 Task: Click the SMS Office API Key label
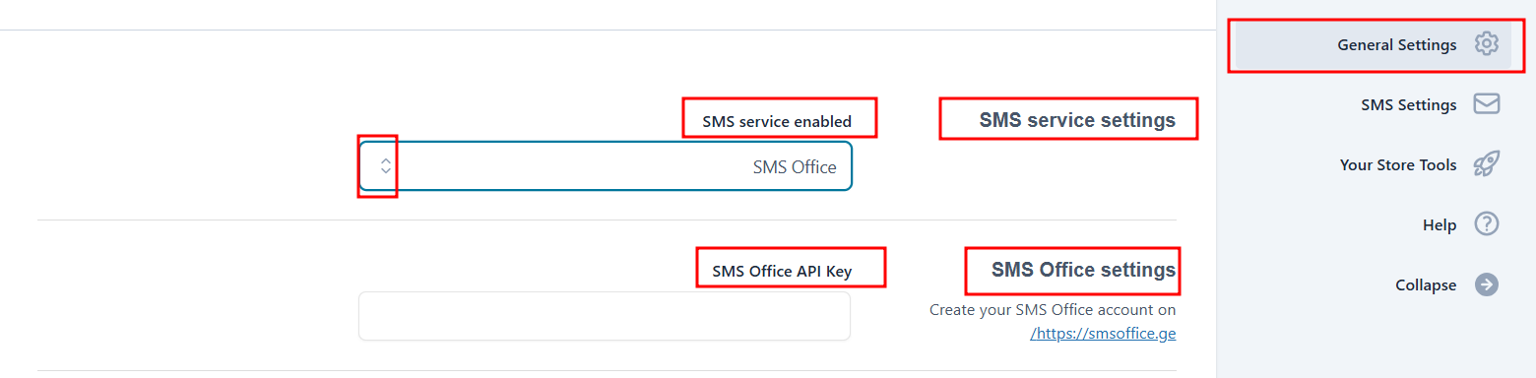[x=782, y=272]
